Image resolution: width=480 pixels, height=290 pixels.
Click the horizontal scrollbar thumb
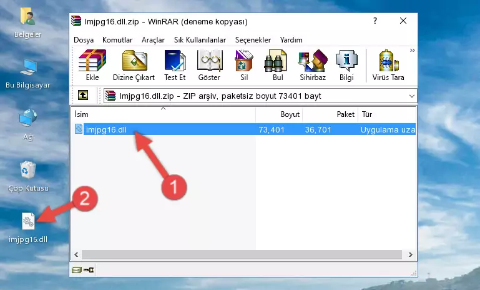(x=242, y=254)
